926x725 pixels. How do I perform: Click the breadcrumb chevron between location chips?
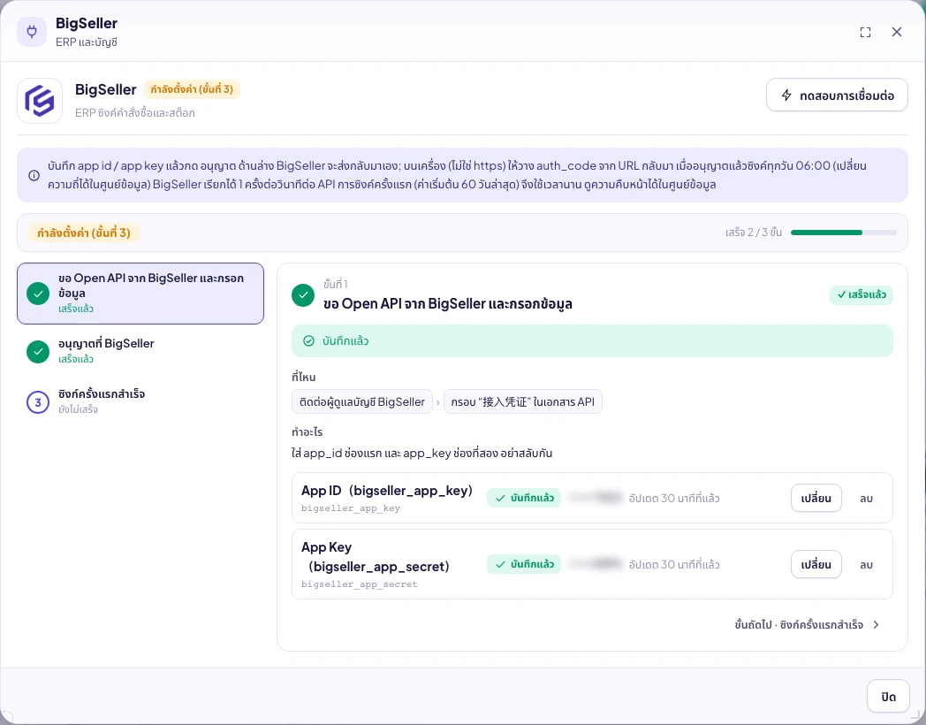[437, 402]
